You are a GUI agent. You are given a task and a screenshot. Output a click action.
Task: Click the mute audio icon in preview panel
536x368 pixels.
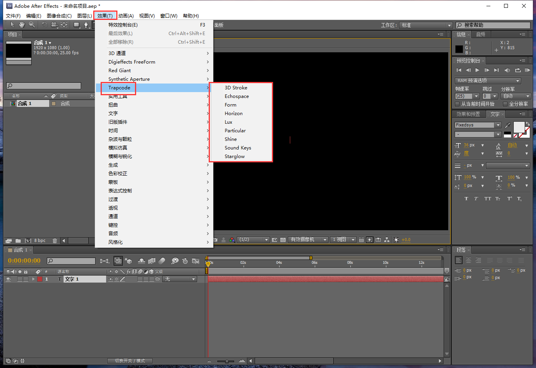(507, 70)
